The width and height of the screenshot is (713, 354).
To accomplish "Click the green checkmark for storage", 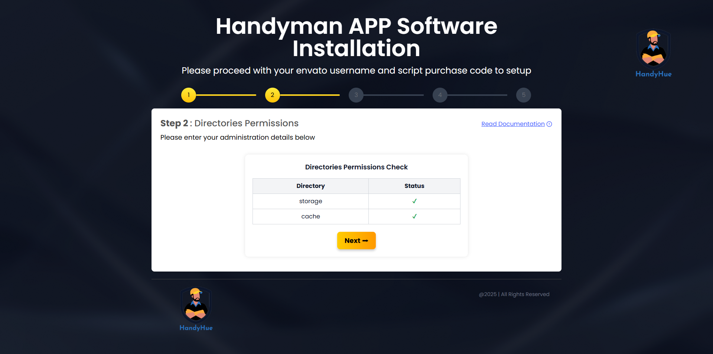I will point(414,201).
